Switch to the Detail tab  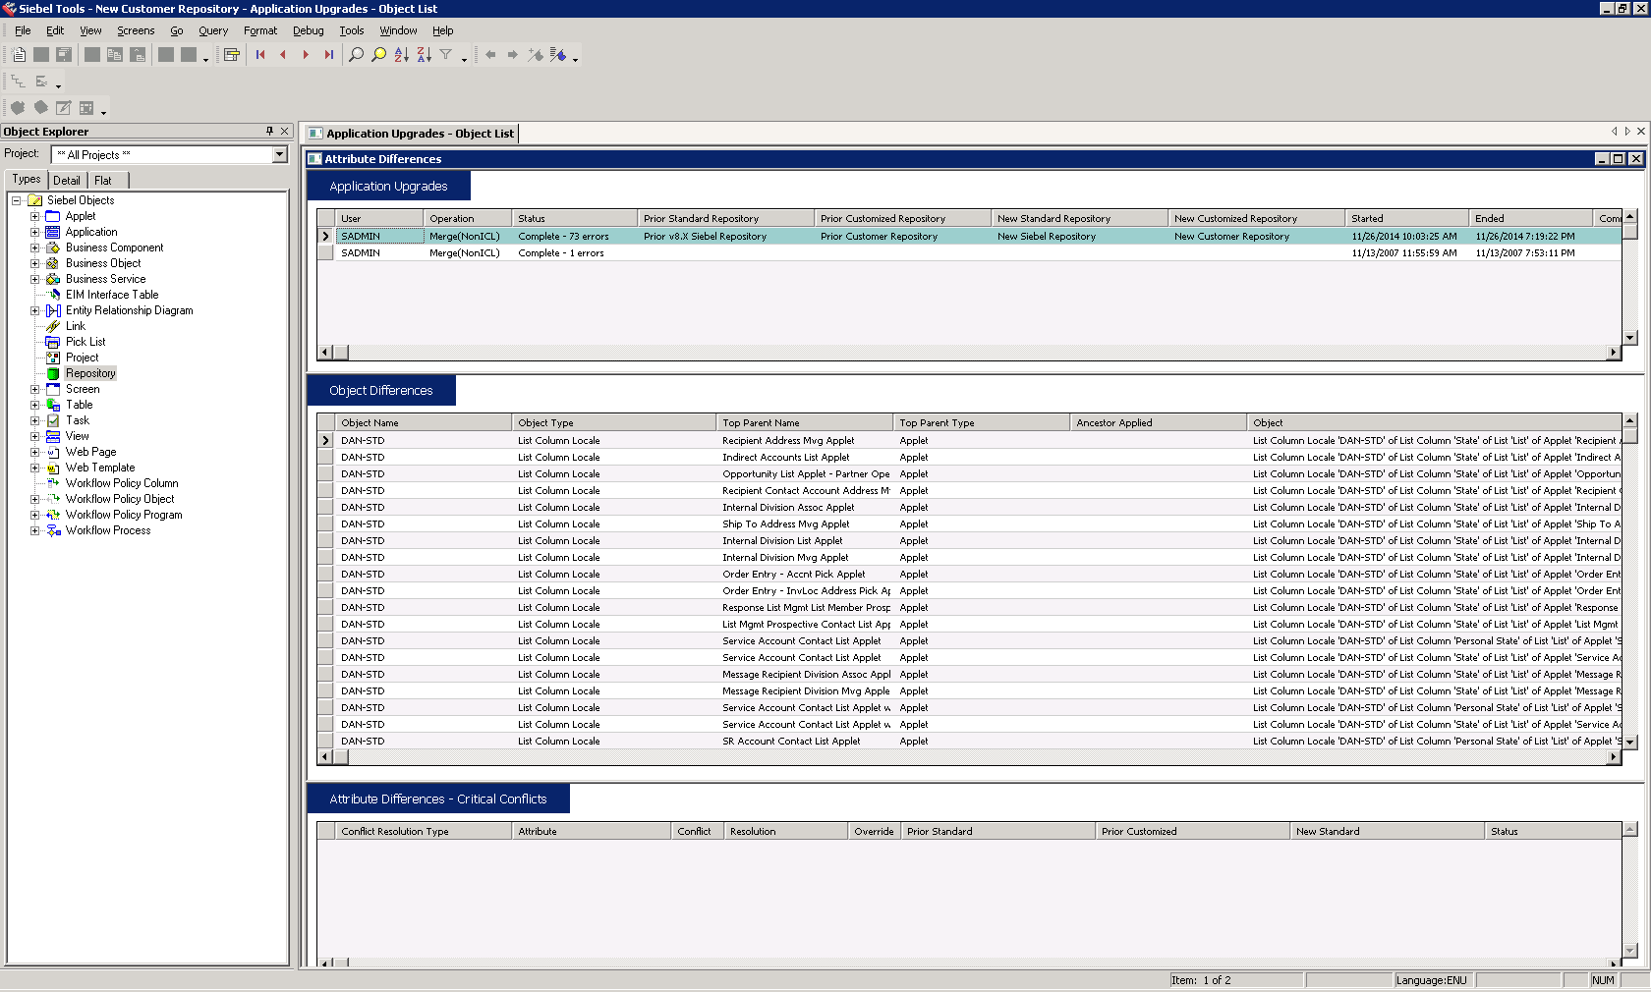tap(67, 180)
